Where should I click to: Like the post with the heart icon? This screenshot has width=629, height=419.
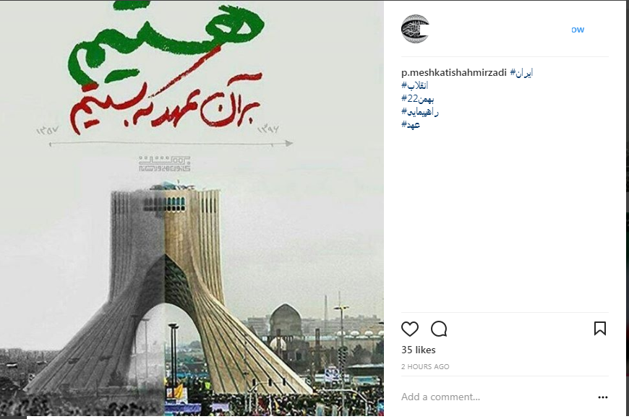[x=409, y=329]
